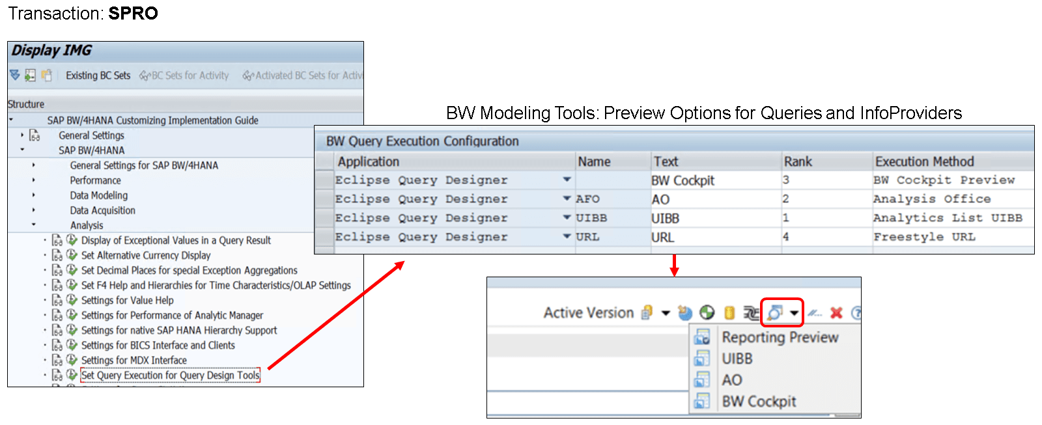Screen dimensions: 1042x425
Task: Click the Expand All tree icon in Display IMG toolbar
Action: (14, 75)
